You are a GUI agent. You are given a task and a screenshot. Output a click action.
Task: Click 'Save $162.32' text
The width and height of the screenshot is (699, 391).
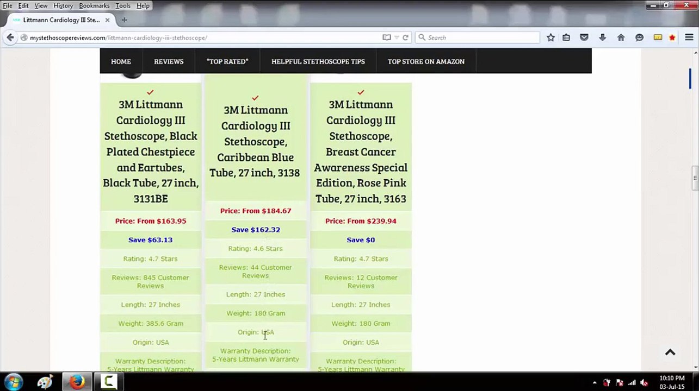coord(256,230)
